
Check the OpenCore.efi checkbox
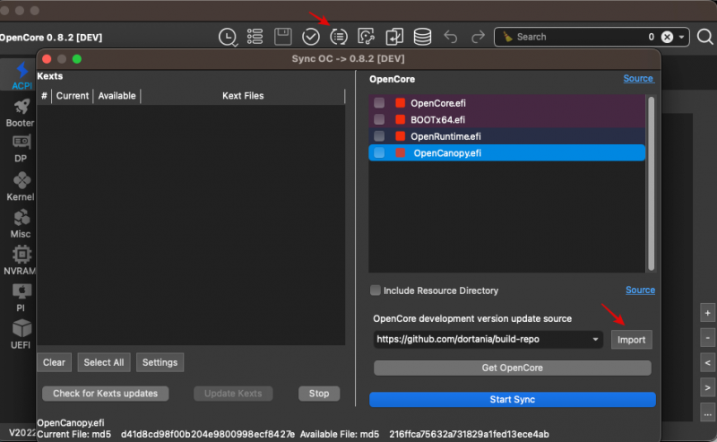[x=379, y=103]
